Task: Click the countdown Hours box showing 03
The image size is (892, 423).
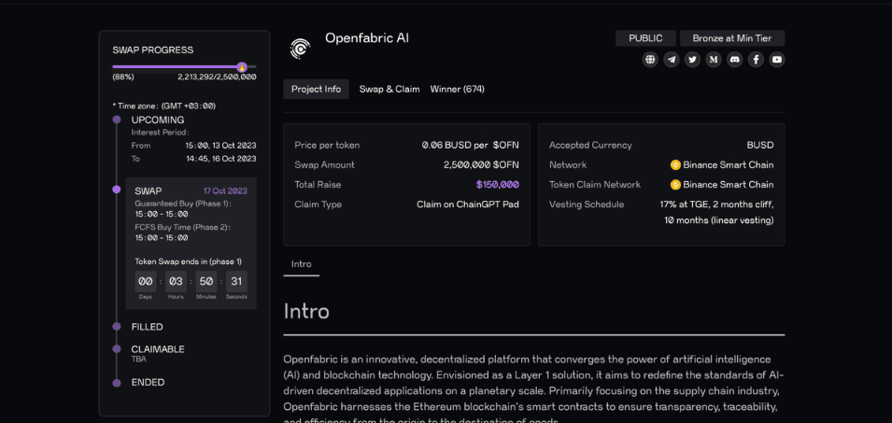Action: click(176, 281)
